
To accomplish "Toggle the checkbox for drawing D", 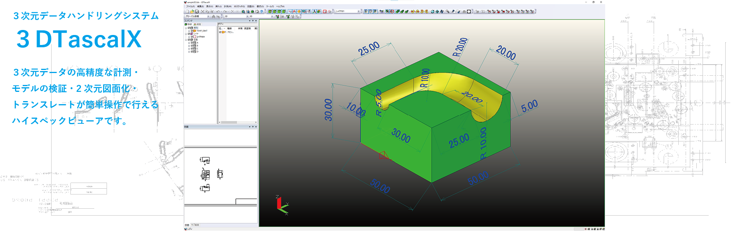I will pyautogui.click(x=192, y=52).
